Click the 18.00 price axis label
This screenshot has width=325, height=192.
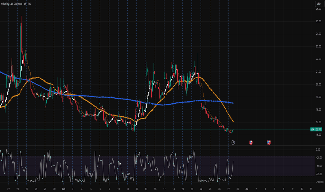[x=318, y=110]
